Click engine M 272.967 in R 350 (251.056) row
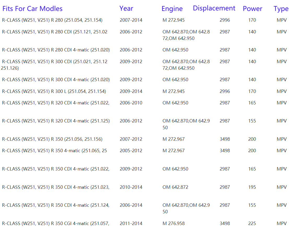This screenshot has height=230, width=294. [174, 139]
